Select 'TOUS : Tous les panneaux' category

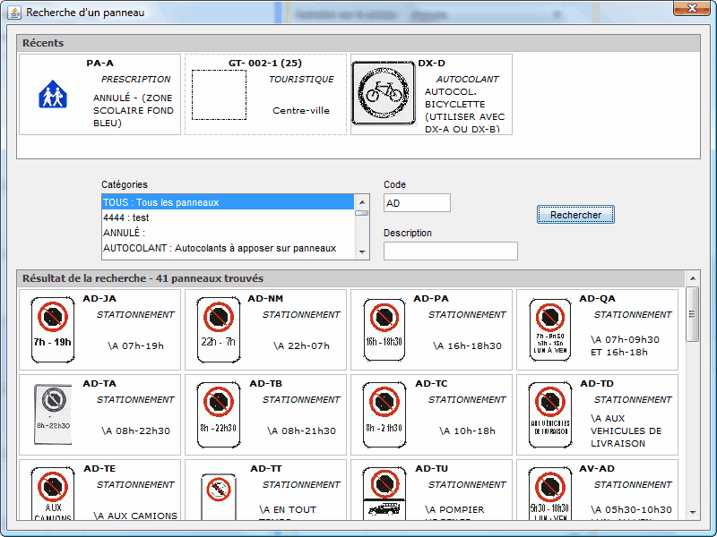[228, 202]
